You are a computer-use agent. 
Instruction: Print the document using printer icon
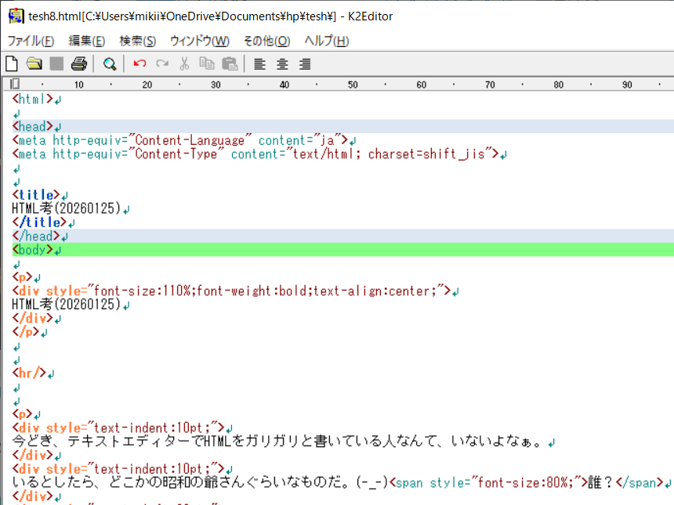(x=78, y=63)
